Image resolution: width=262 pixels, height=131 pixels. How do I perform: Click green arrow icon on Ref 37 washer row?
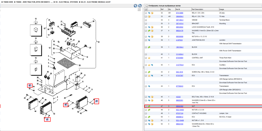(x=149, y=31)
